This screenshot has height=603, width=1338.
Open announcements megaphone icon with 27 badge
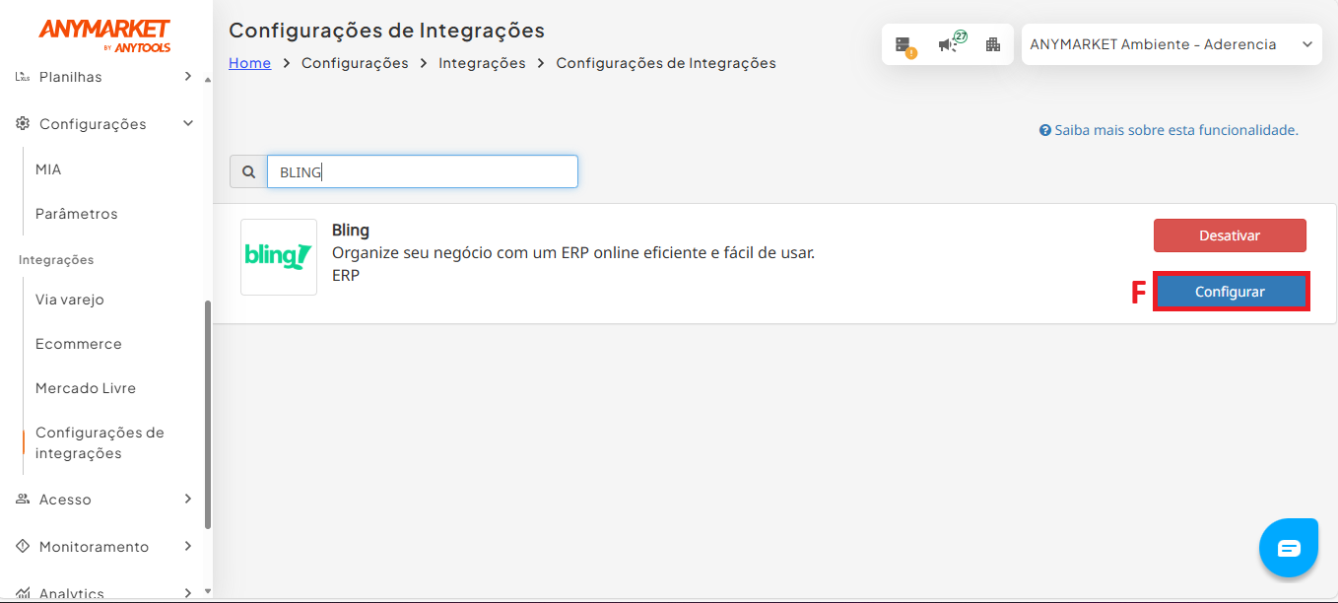951,43
